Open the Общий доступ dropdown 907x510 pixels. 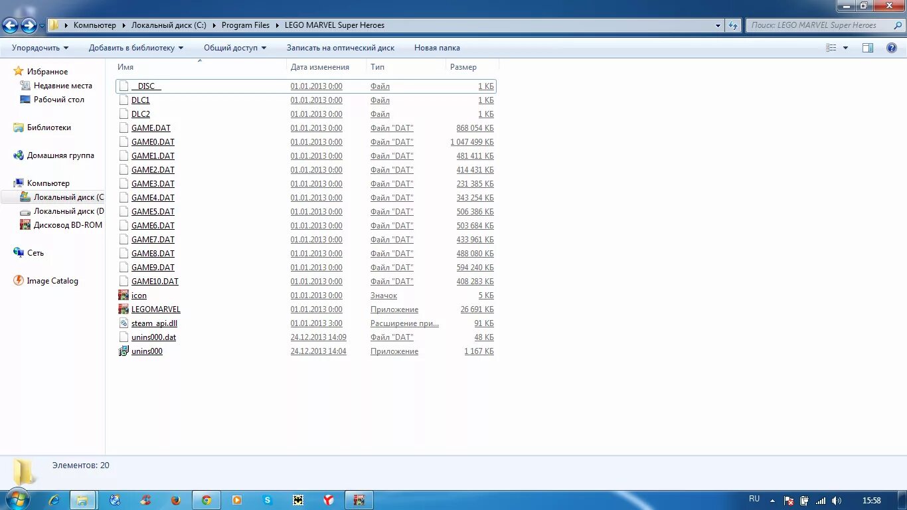[x=235, y=48]
